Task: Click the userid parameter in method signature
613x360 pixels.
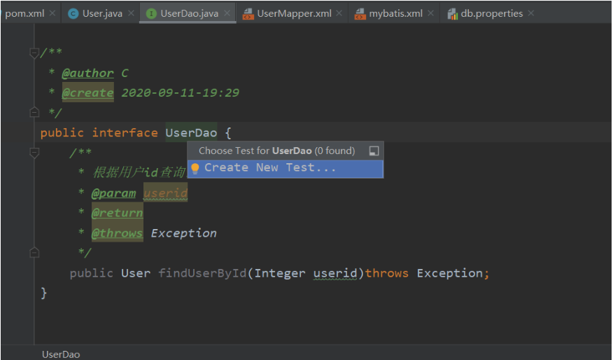Action: pyautogui.click(x=335, y=273)
